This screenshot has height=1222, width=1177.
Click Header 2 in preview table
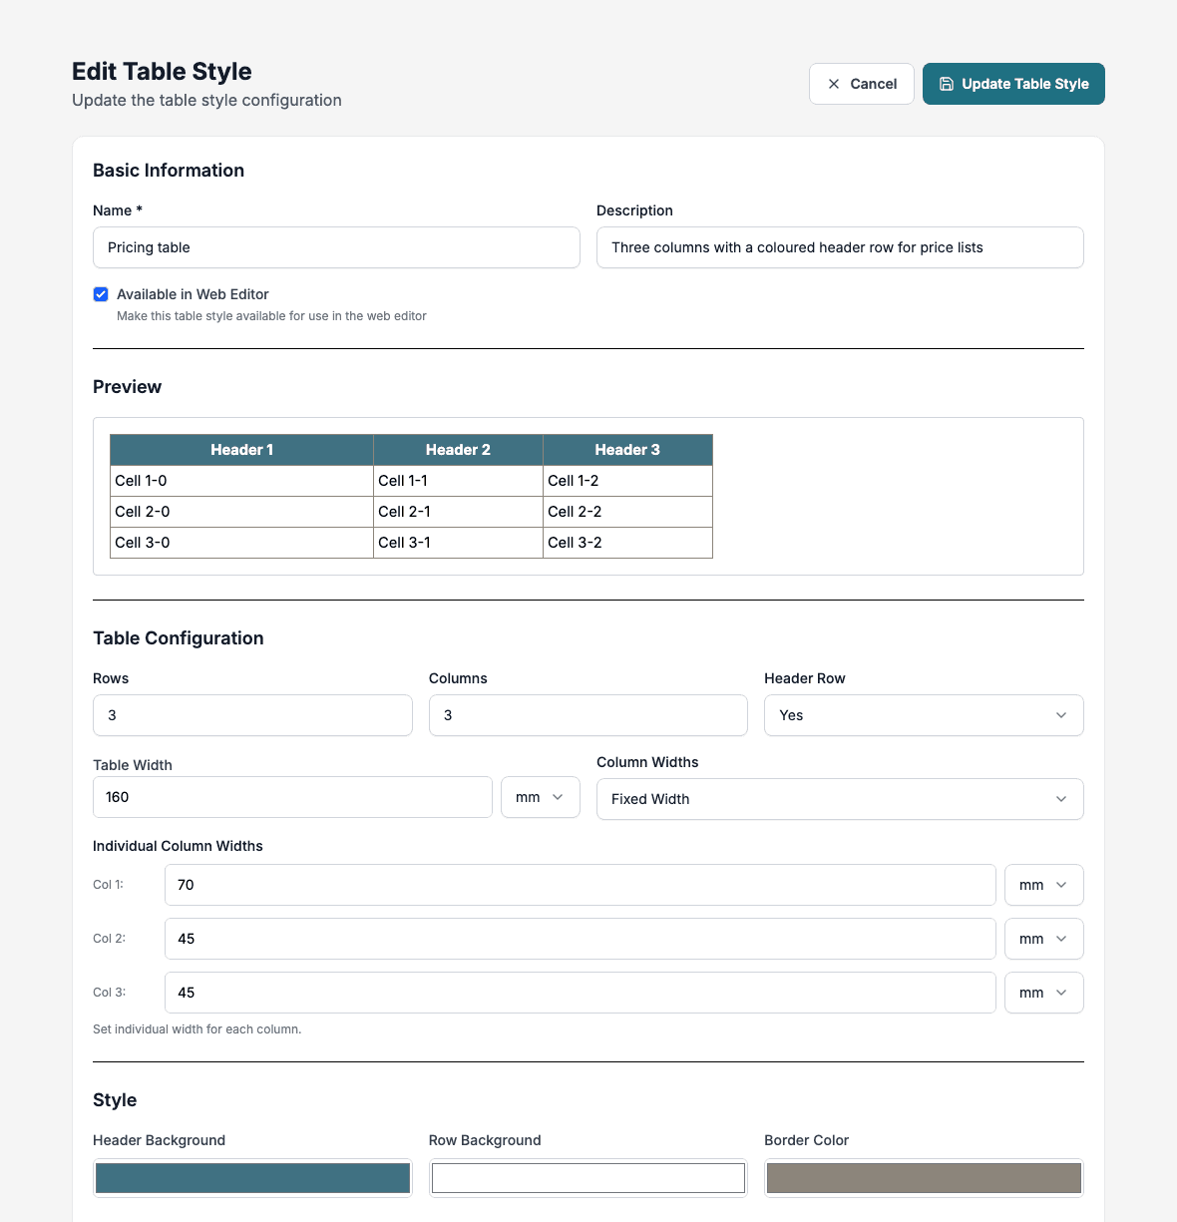coord(458,450)
